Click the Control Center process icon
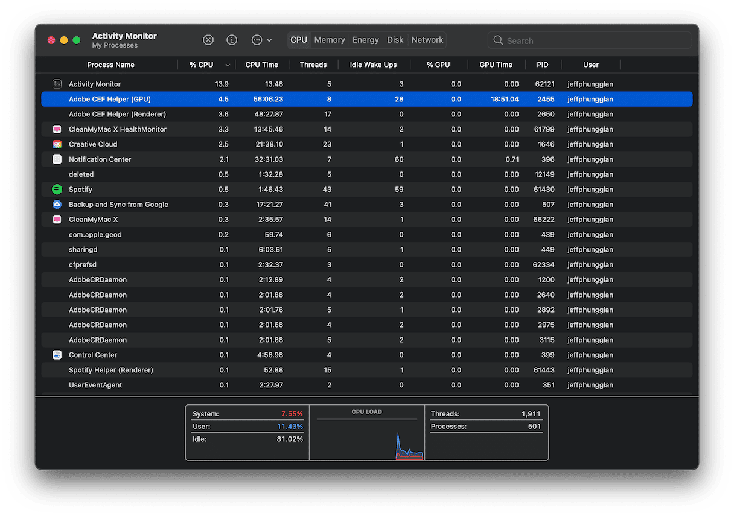The height and width of the screenshot is (516, 734). click(57, 355)
